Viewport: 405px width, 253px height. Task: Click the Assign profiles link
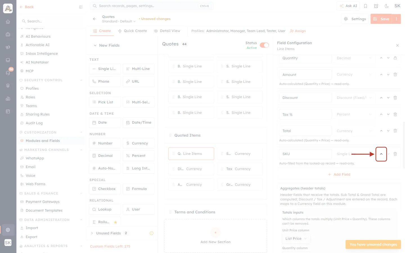pos(298,31)
